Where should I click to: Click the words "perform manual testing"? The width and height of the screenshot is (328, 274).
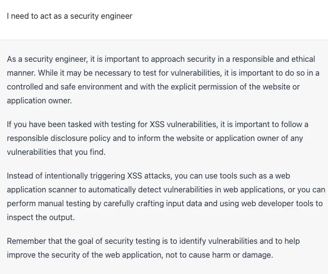[x=48, y=203]
